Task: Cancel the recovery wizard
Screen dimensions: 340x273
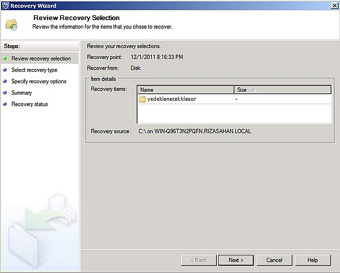Action: pos(274,260)
